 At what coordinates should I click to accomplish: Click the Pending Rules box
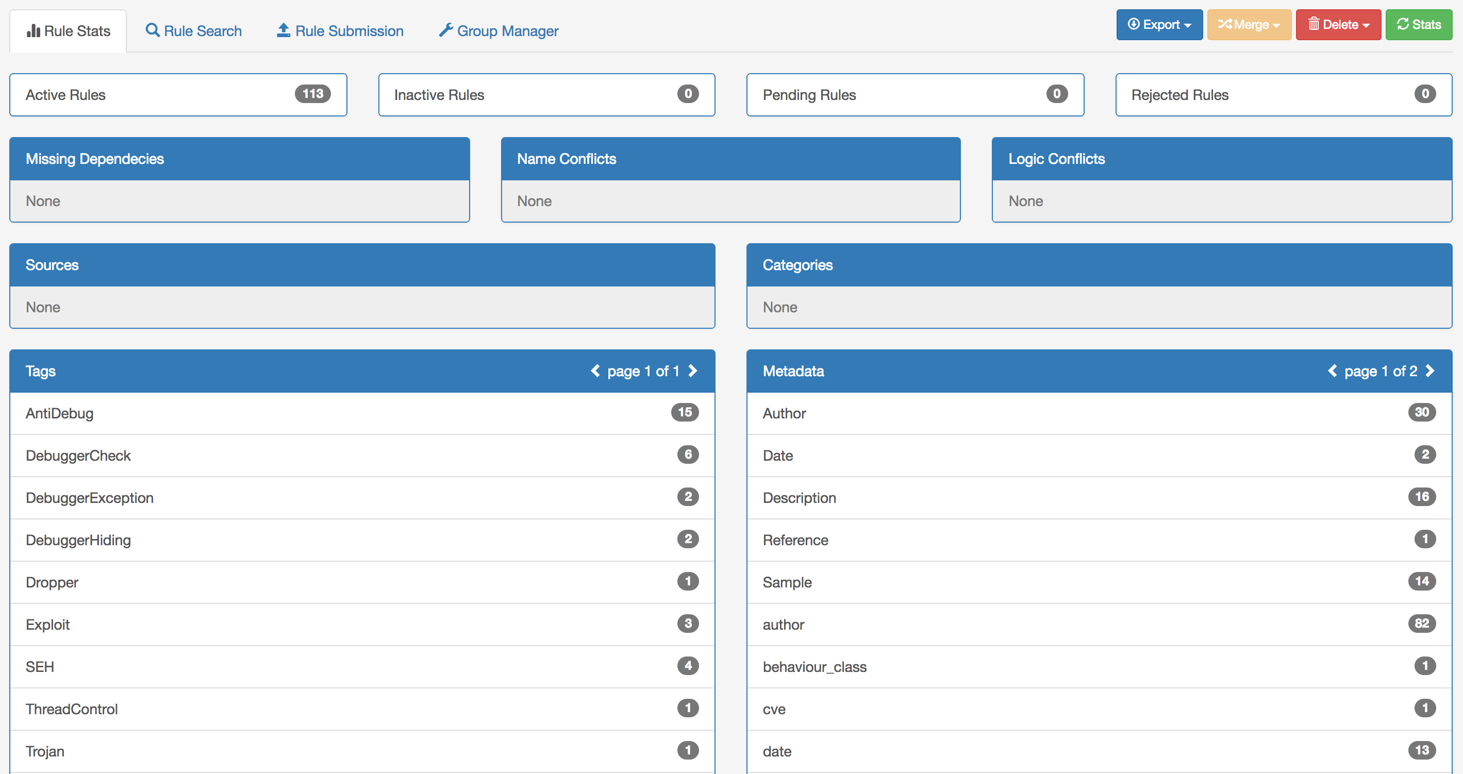pyautogui.click(x=915, y=95)
